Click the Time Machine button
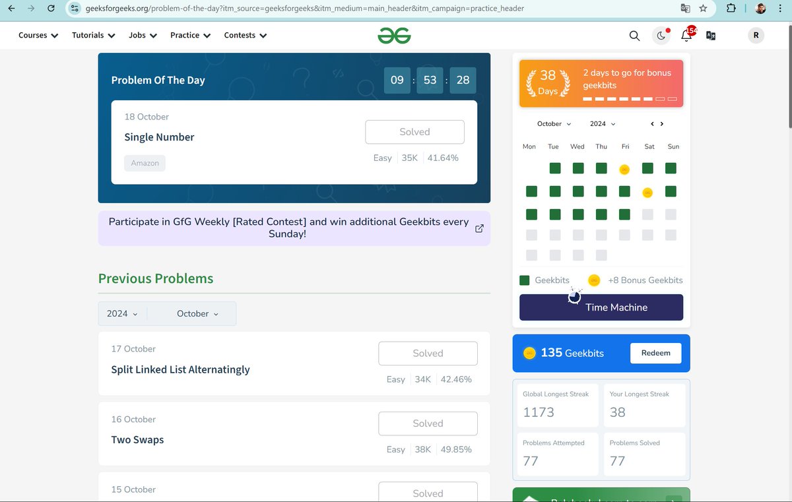Viewport: 792px width, 502px height. coord(601,307)
